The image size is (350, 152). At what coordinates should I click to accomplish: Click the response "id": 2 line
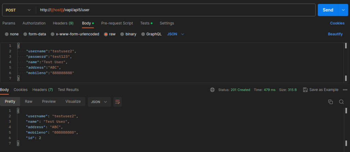pos(33,138)
